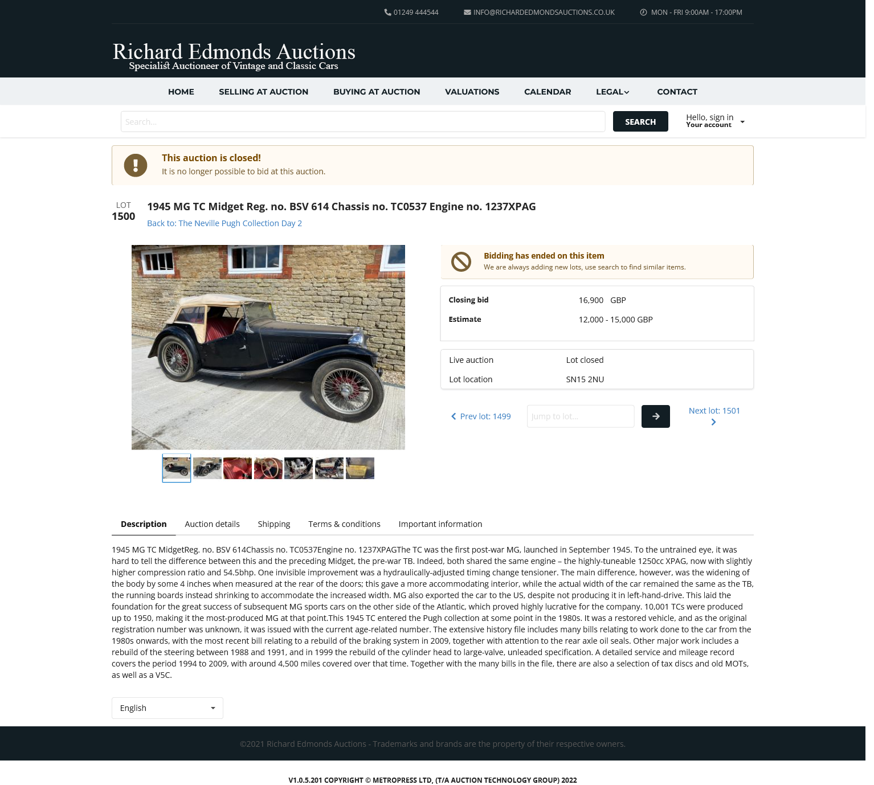Click the arrow jump-to-lot button

pos(656,416)
